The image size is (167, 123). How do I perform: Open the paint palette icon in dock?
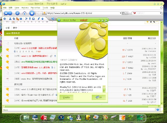point(105,118)
